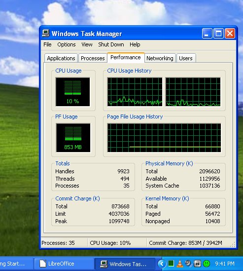Expand hidden tray icons with blue arrow
243x271 pixels.
click(x=162, y=264)
